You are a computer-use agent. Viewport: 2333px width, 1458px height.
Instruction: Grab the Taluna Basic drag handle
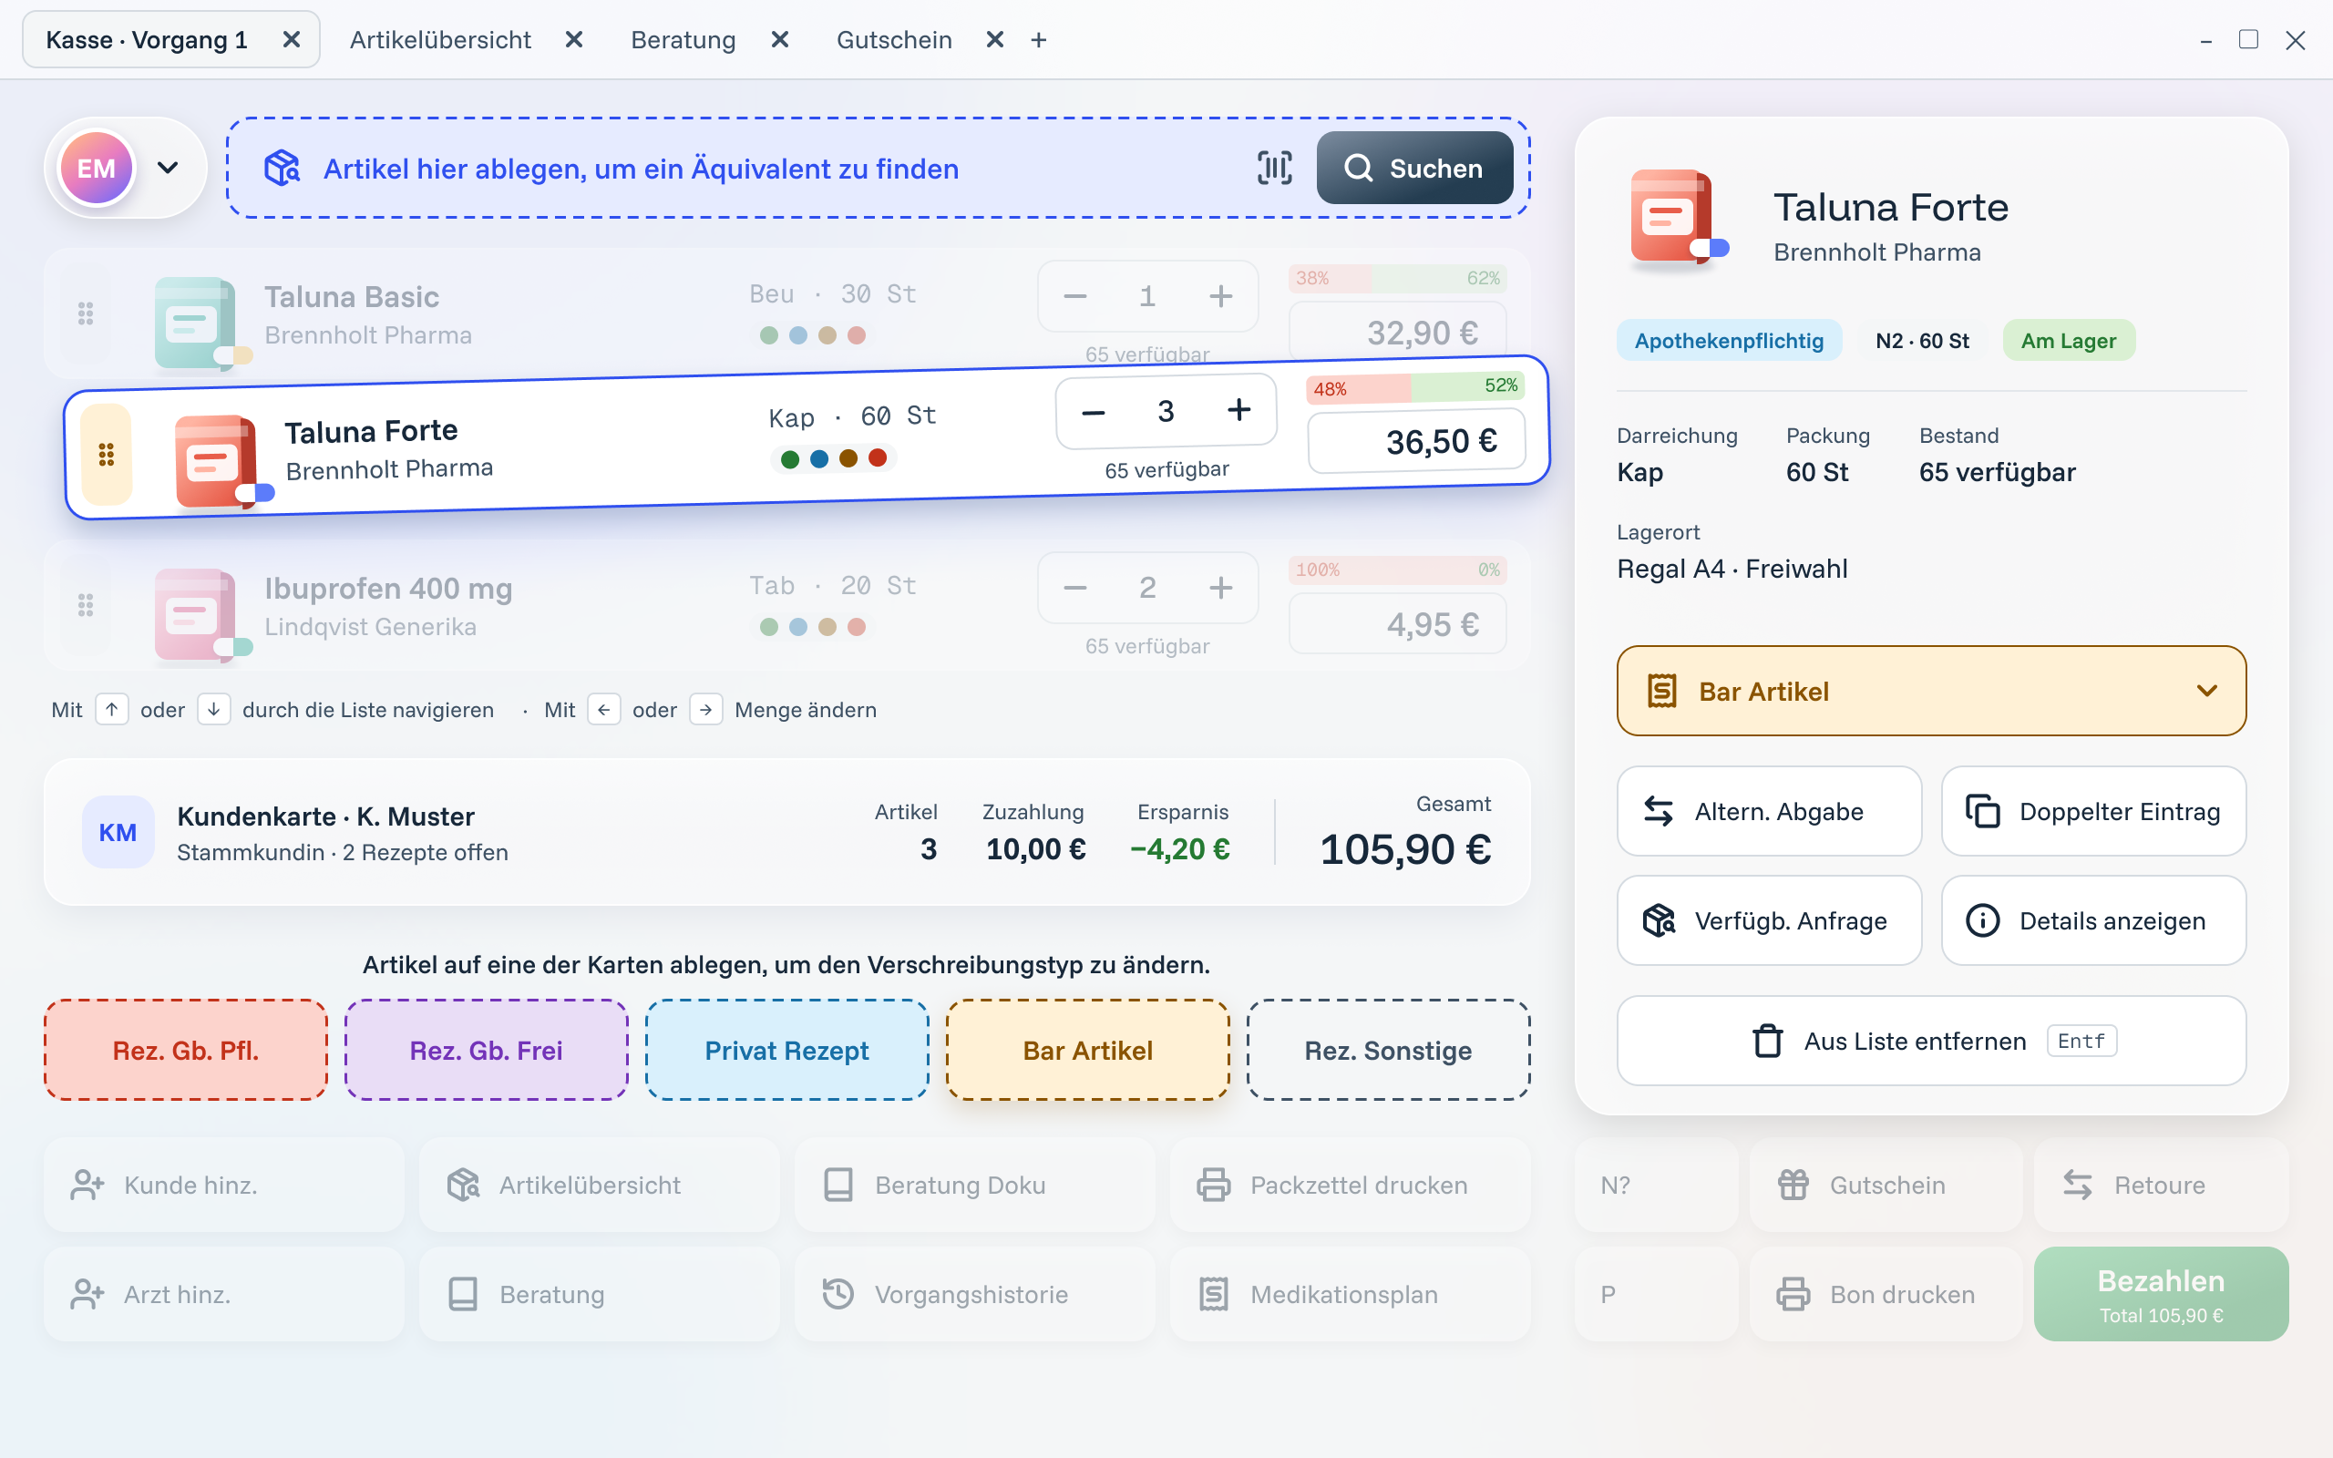click(86, 313)
